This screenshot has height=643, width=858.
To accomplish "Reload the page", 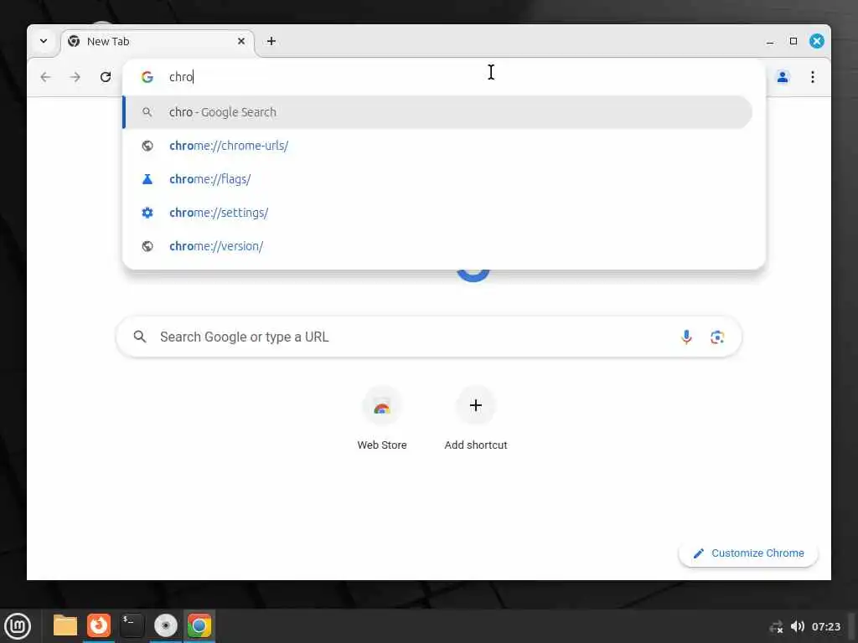I will (106, 77).
